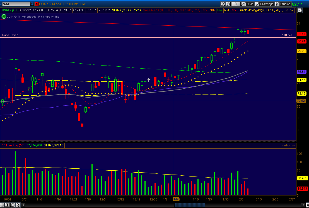The image size is (309, 208).
Task: Click the 80.94 red price bubble
Action: pos(301,41)
